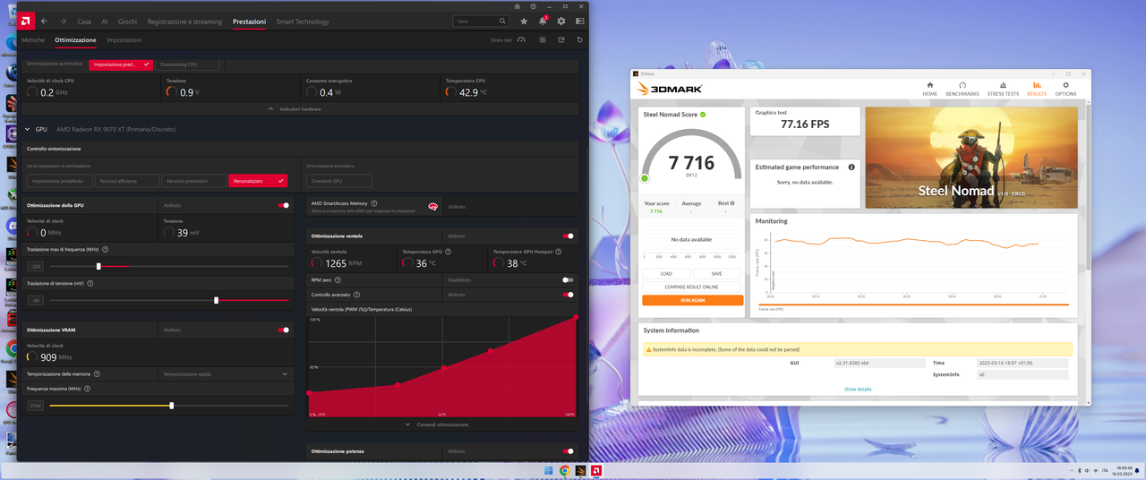Open the favorites star icon in AMD Software
This screenshot has width=1146, height=480.
pyautogui.click(x=524, y=21)
